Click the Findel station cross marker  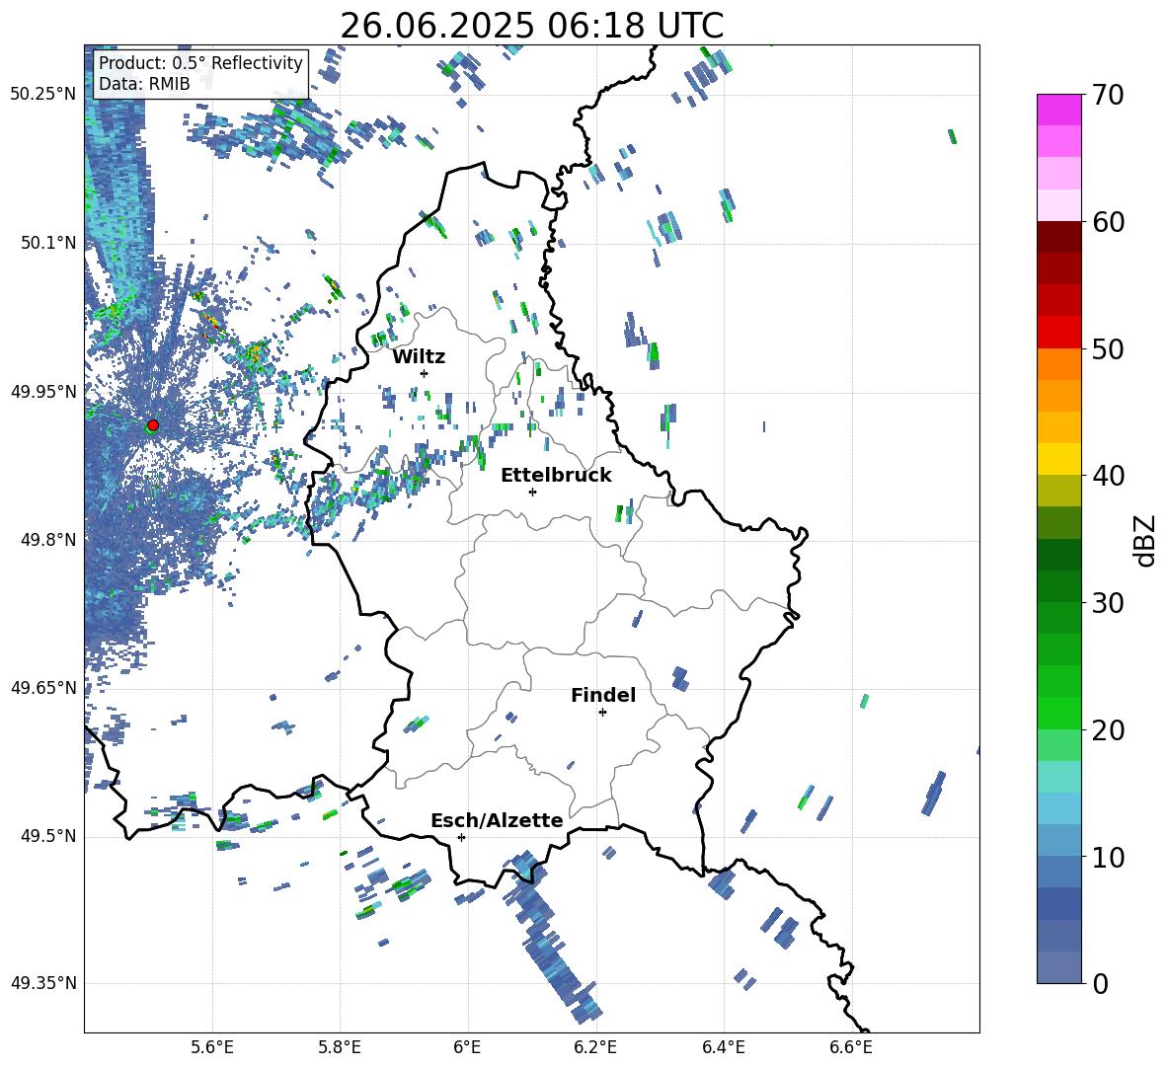point(602,713)
